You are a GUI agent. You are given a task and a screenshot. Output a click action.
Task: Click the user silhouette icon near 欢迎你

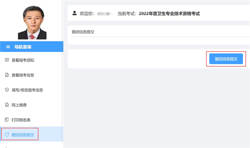click(x=74, y=13)
